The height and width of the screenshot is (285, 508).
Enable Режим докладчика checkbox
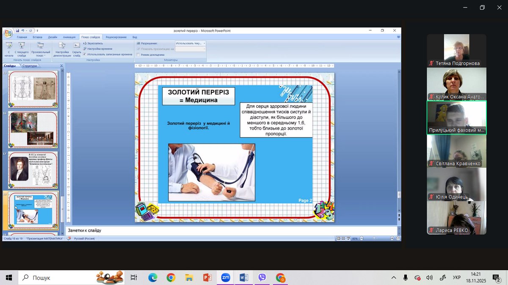click(x=138, y=54)
